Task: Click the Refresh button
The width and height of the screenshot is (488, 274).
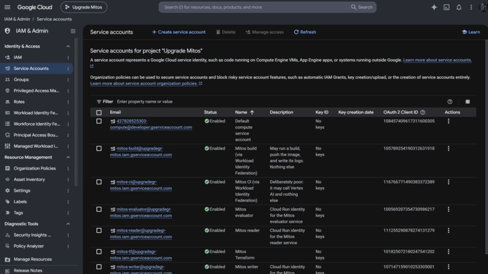Action: click(305, 32)
